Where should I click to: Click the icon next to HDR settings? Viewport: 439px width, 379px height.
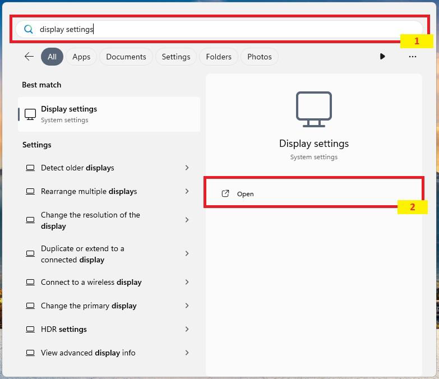[30, 329]
